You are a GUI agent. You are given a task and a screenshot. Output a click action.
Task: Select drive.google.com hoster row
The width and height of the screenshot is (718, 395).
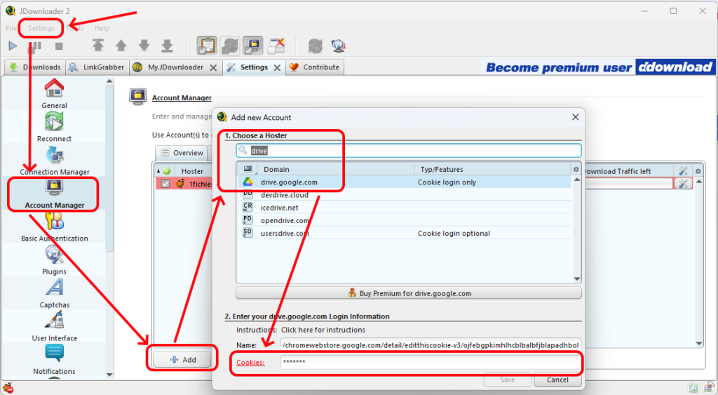click(404, 182)
